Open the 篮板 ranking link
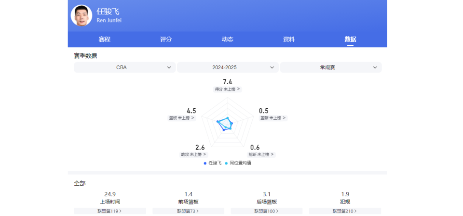The height and width of the screenshot is (216, 463). pos(182,118)
